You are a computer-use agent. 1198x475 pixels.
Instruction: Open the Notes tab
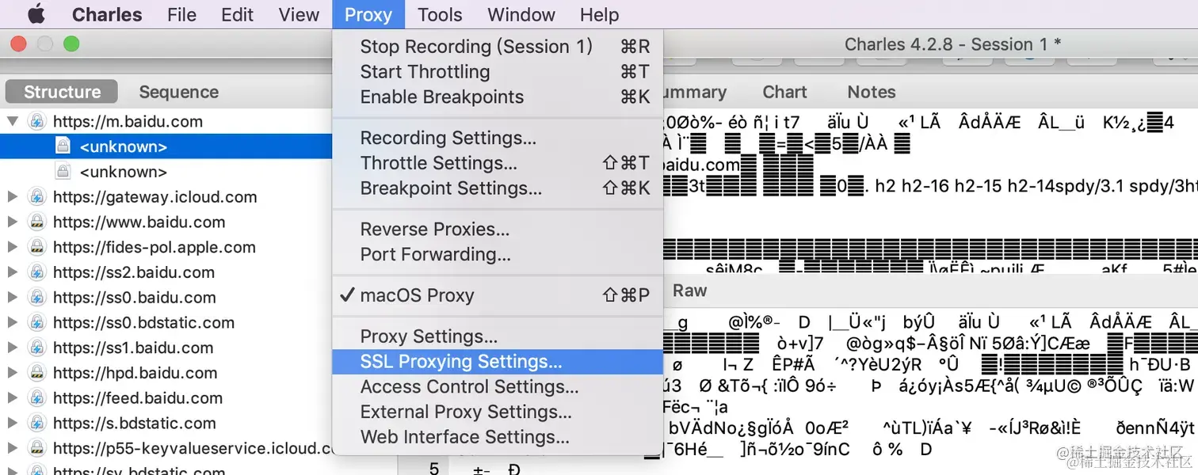click(872, 92)
